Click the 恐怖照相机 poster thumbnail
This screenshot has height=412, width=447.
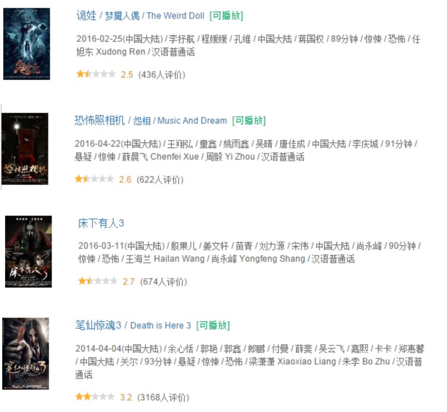click(x=25, y=148)
